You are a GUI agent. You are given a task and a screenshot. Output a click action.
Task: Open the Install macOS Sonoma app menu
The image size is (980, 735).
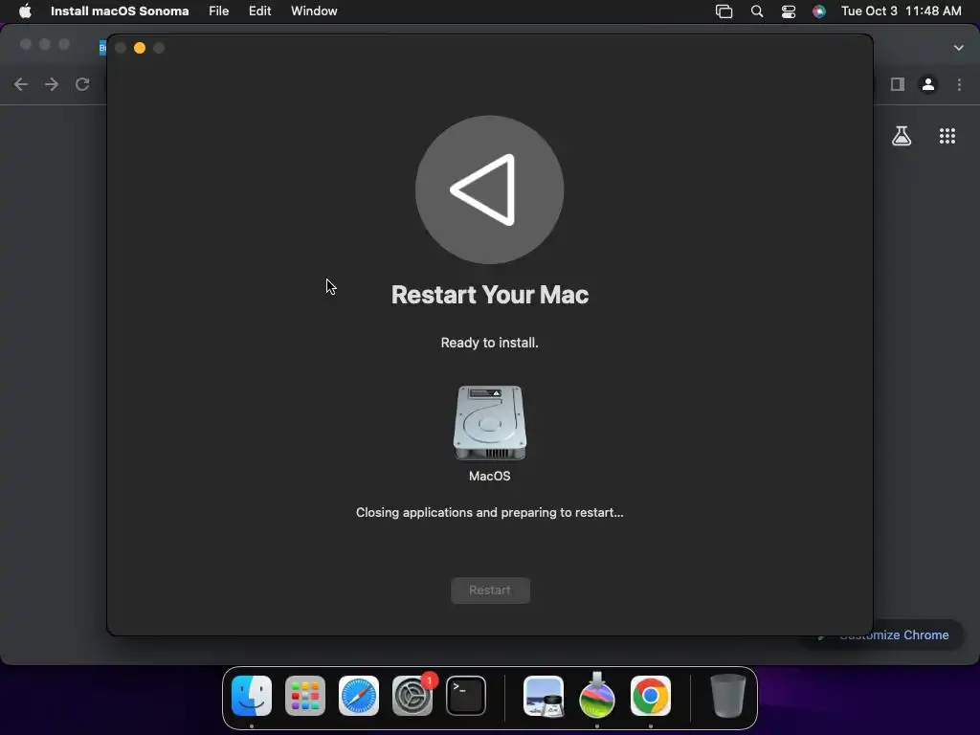[120, 11]
